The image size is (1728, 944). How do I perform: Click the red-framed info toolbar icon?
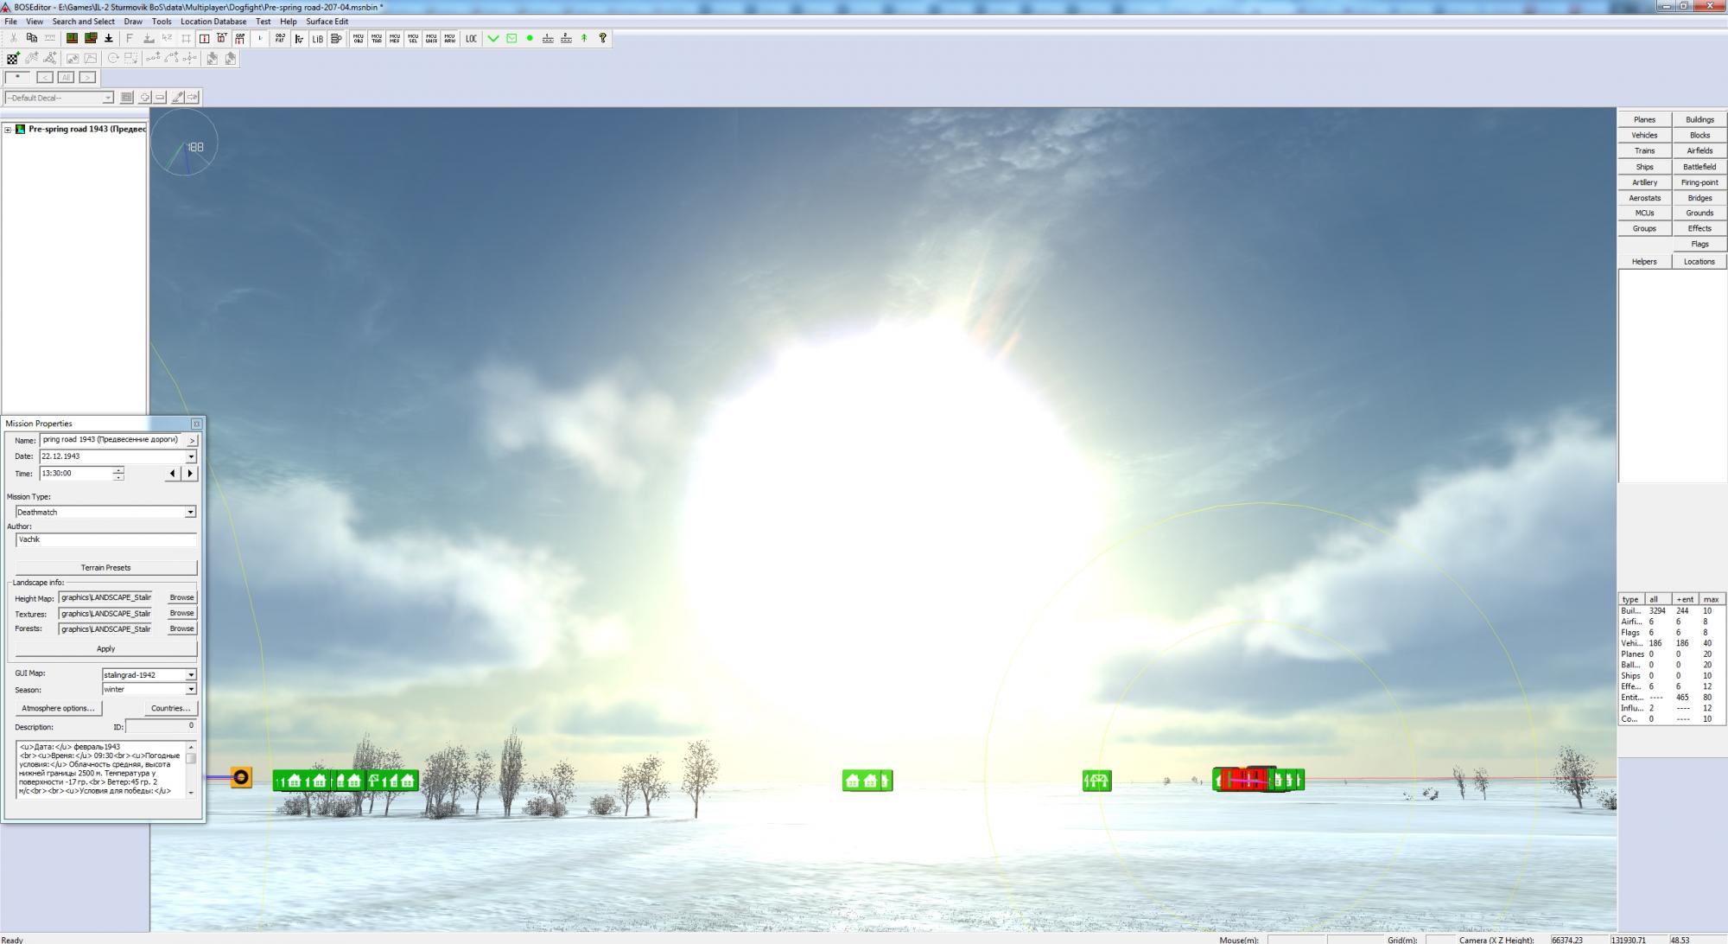[204, 38]
